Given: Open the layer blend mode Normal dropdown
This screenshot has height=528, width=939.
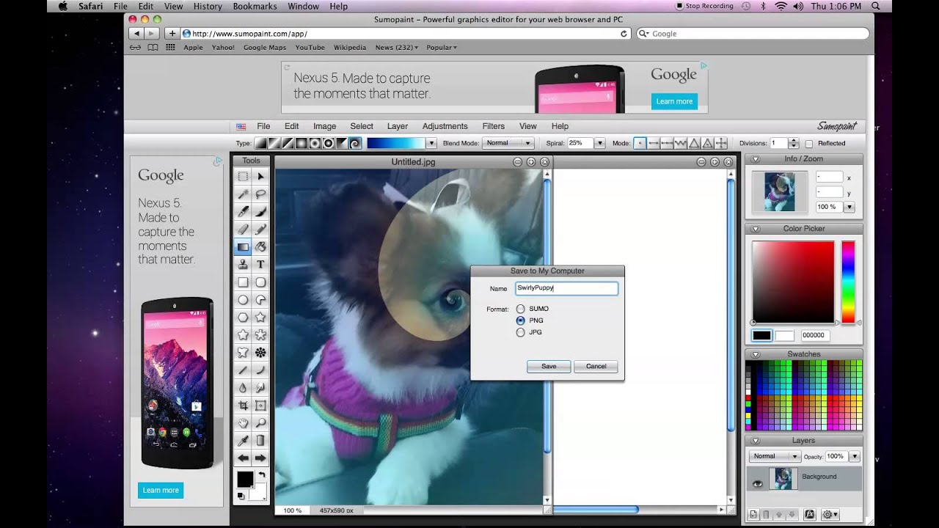Looking at the screenshot, I should 774,456.
